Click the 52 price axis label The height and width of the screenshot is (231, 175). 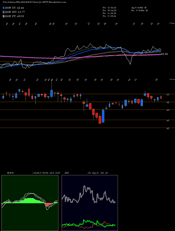(x=168, y=103)
